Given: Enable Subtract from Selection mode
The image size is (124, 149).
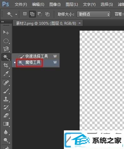Looking at the screenshot, I should click(40, 14).
